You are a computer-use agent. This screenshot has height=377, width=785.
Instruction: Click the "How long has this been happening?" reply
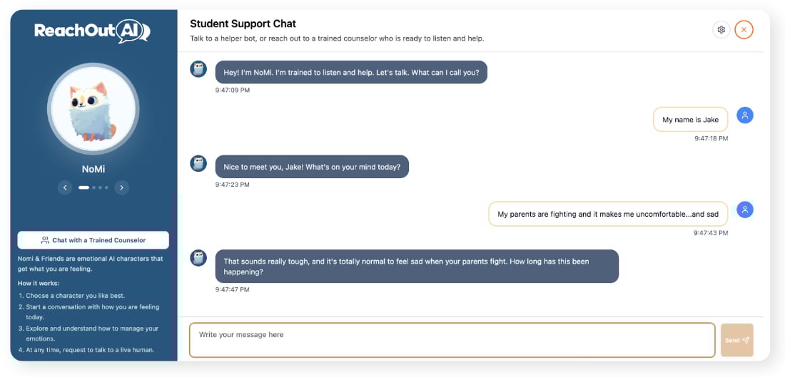[416, 266]
